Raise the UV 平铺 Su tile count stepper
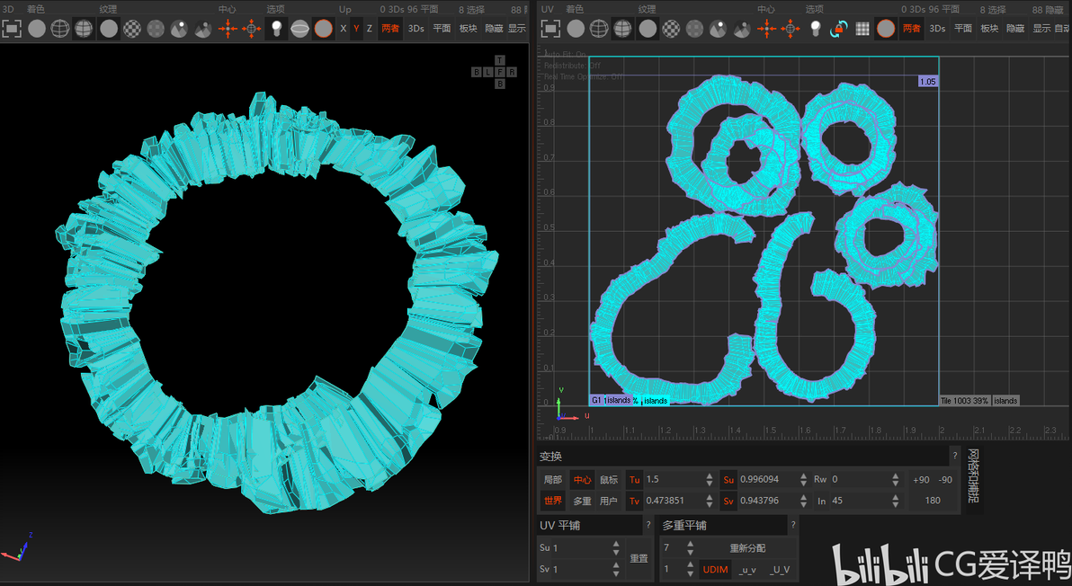Screen dimensions: 1072x586 (616, 545)
